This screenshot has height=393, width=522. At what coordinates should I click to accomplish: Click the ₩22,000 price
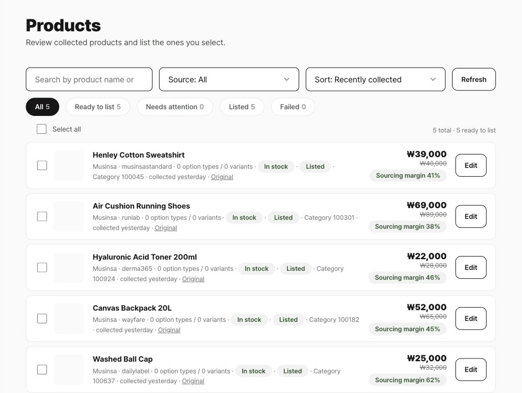pyautogui.click(x=427, y=256)
